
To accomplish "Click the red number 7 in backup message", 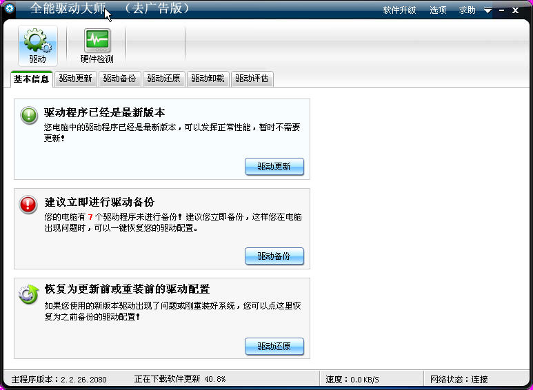I will pos(90,217).
